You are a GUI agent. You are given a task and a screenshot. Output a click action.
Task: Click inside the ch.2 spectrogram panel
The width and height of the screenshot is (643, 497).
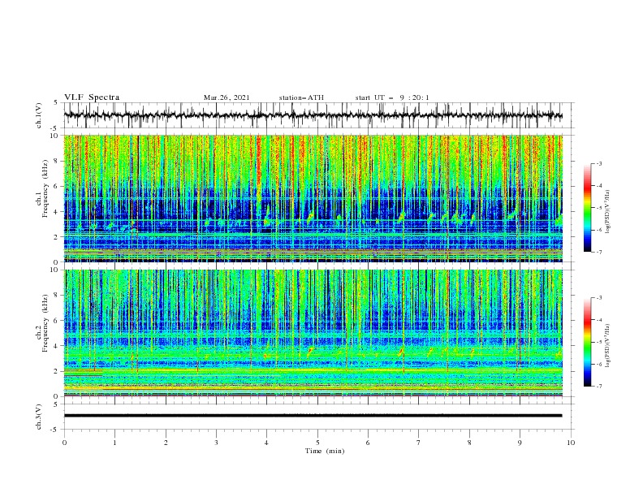(x=313, y=333)
